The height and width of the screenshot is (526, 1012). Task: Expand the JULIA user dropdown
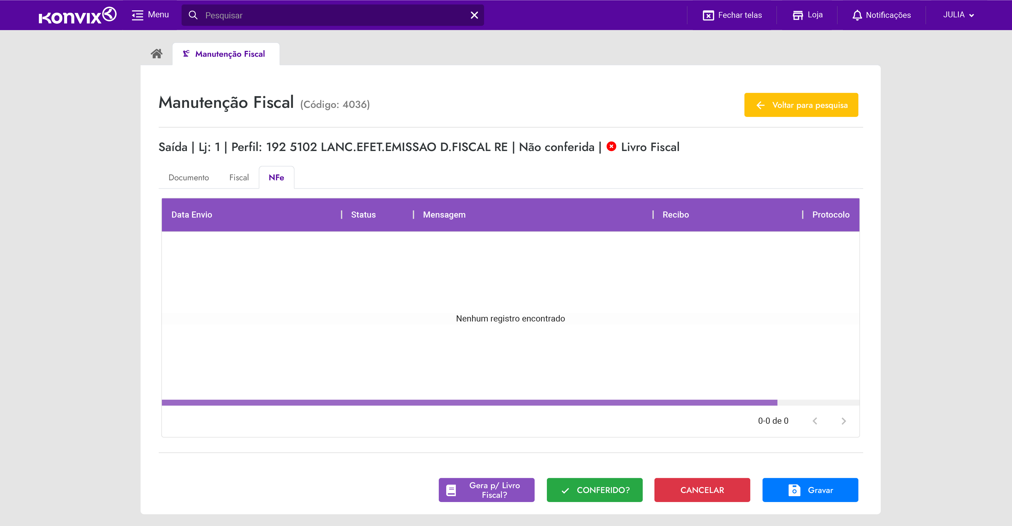point(958,15)
